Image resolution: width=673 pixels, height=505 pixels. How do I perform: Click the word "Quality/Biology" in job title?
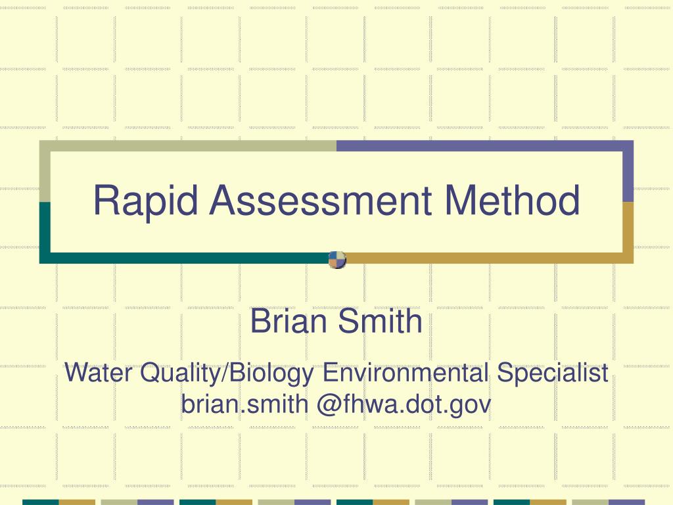point(227,373)
